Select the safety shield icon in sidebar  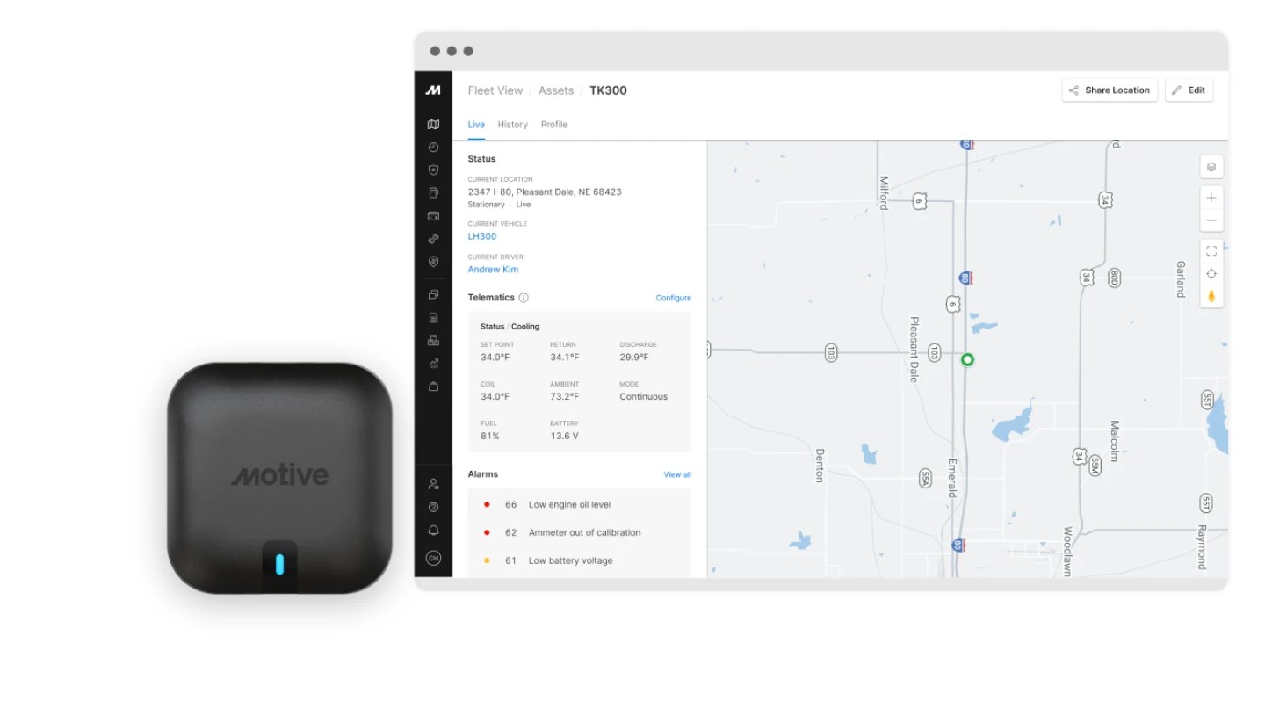click(x=433, y=170)
